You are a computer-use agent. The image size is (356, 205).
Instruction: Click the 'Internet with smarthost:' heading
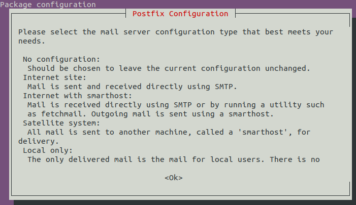[77, 96]
